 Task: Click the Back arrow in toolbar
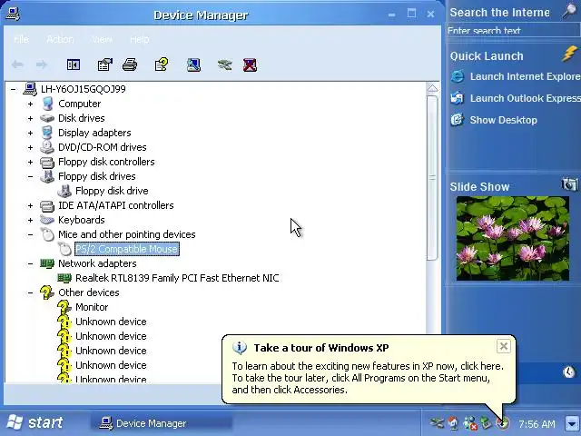coord(17,64)
